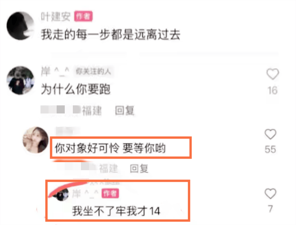The image size is (296, 225).
Task: Click the pink 作者 badge in bottom reply
Action: pos(110,193)
